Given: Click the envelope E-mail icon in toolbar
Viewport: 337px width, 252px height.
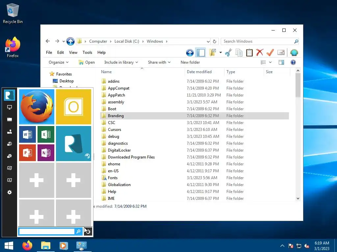Looking at the screenshot, I should (281, 52).
